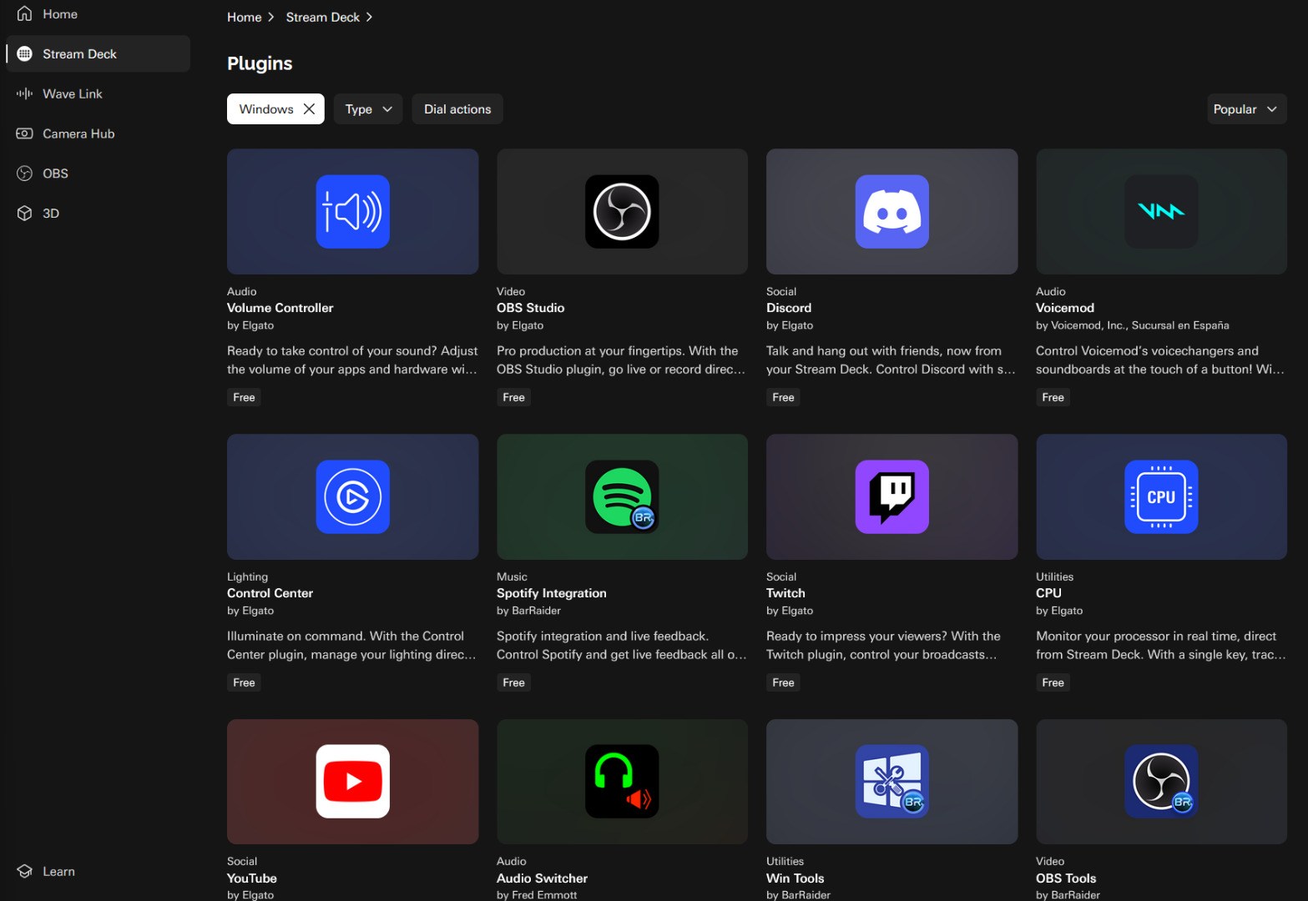Viewport: 1308px width, 901px height.
Task: Click the YouTube plugin icon
Action: (352, 782)
